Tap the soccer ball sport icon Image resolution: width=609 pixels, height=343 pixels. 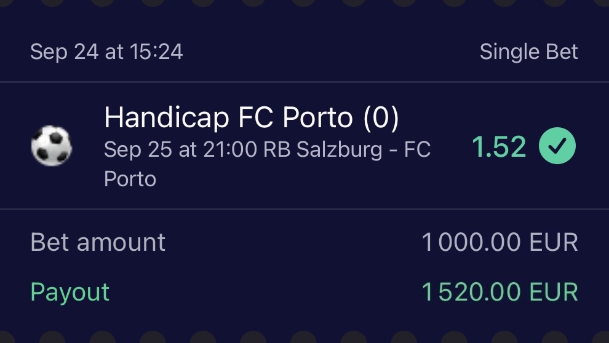tap(52, 146)
